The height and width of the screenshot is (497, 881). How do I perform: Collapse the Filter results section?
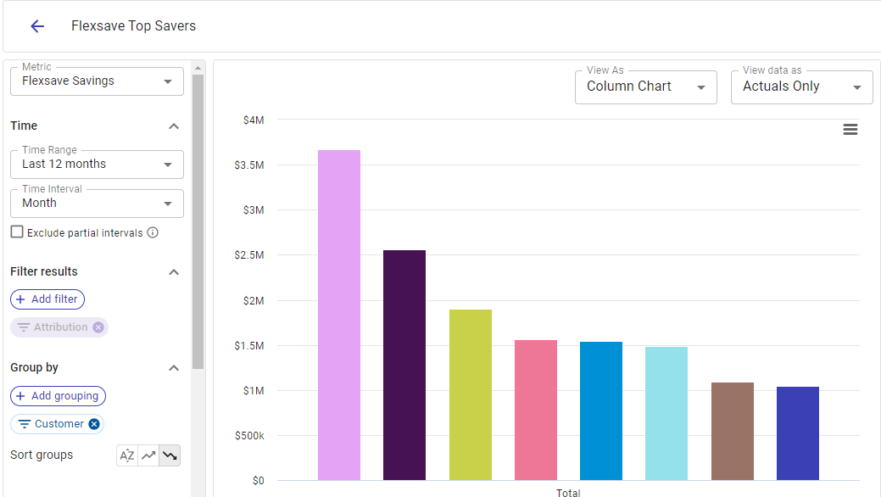[174, 272]
